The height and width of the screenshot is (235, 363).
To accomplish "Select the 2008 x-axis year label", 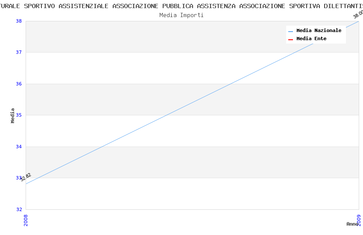I will pyautogui.click(x=26, y=220).
